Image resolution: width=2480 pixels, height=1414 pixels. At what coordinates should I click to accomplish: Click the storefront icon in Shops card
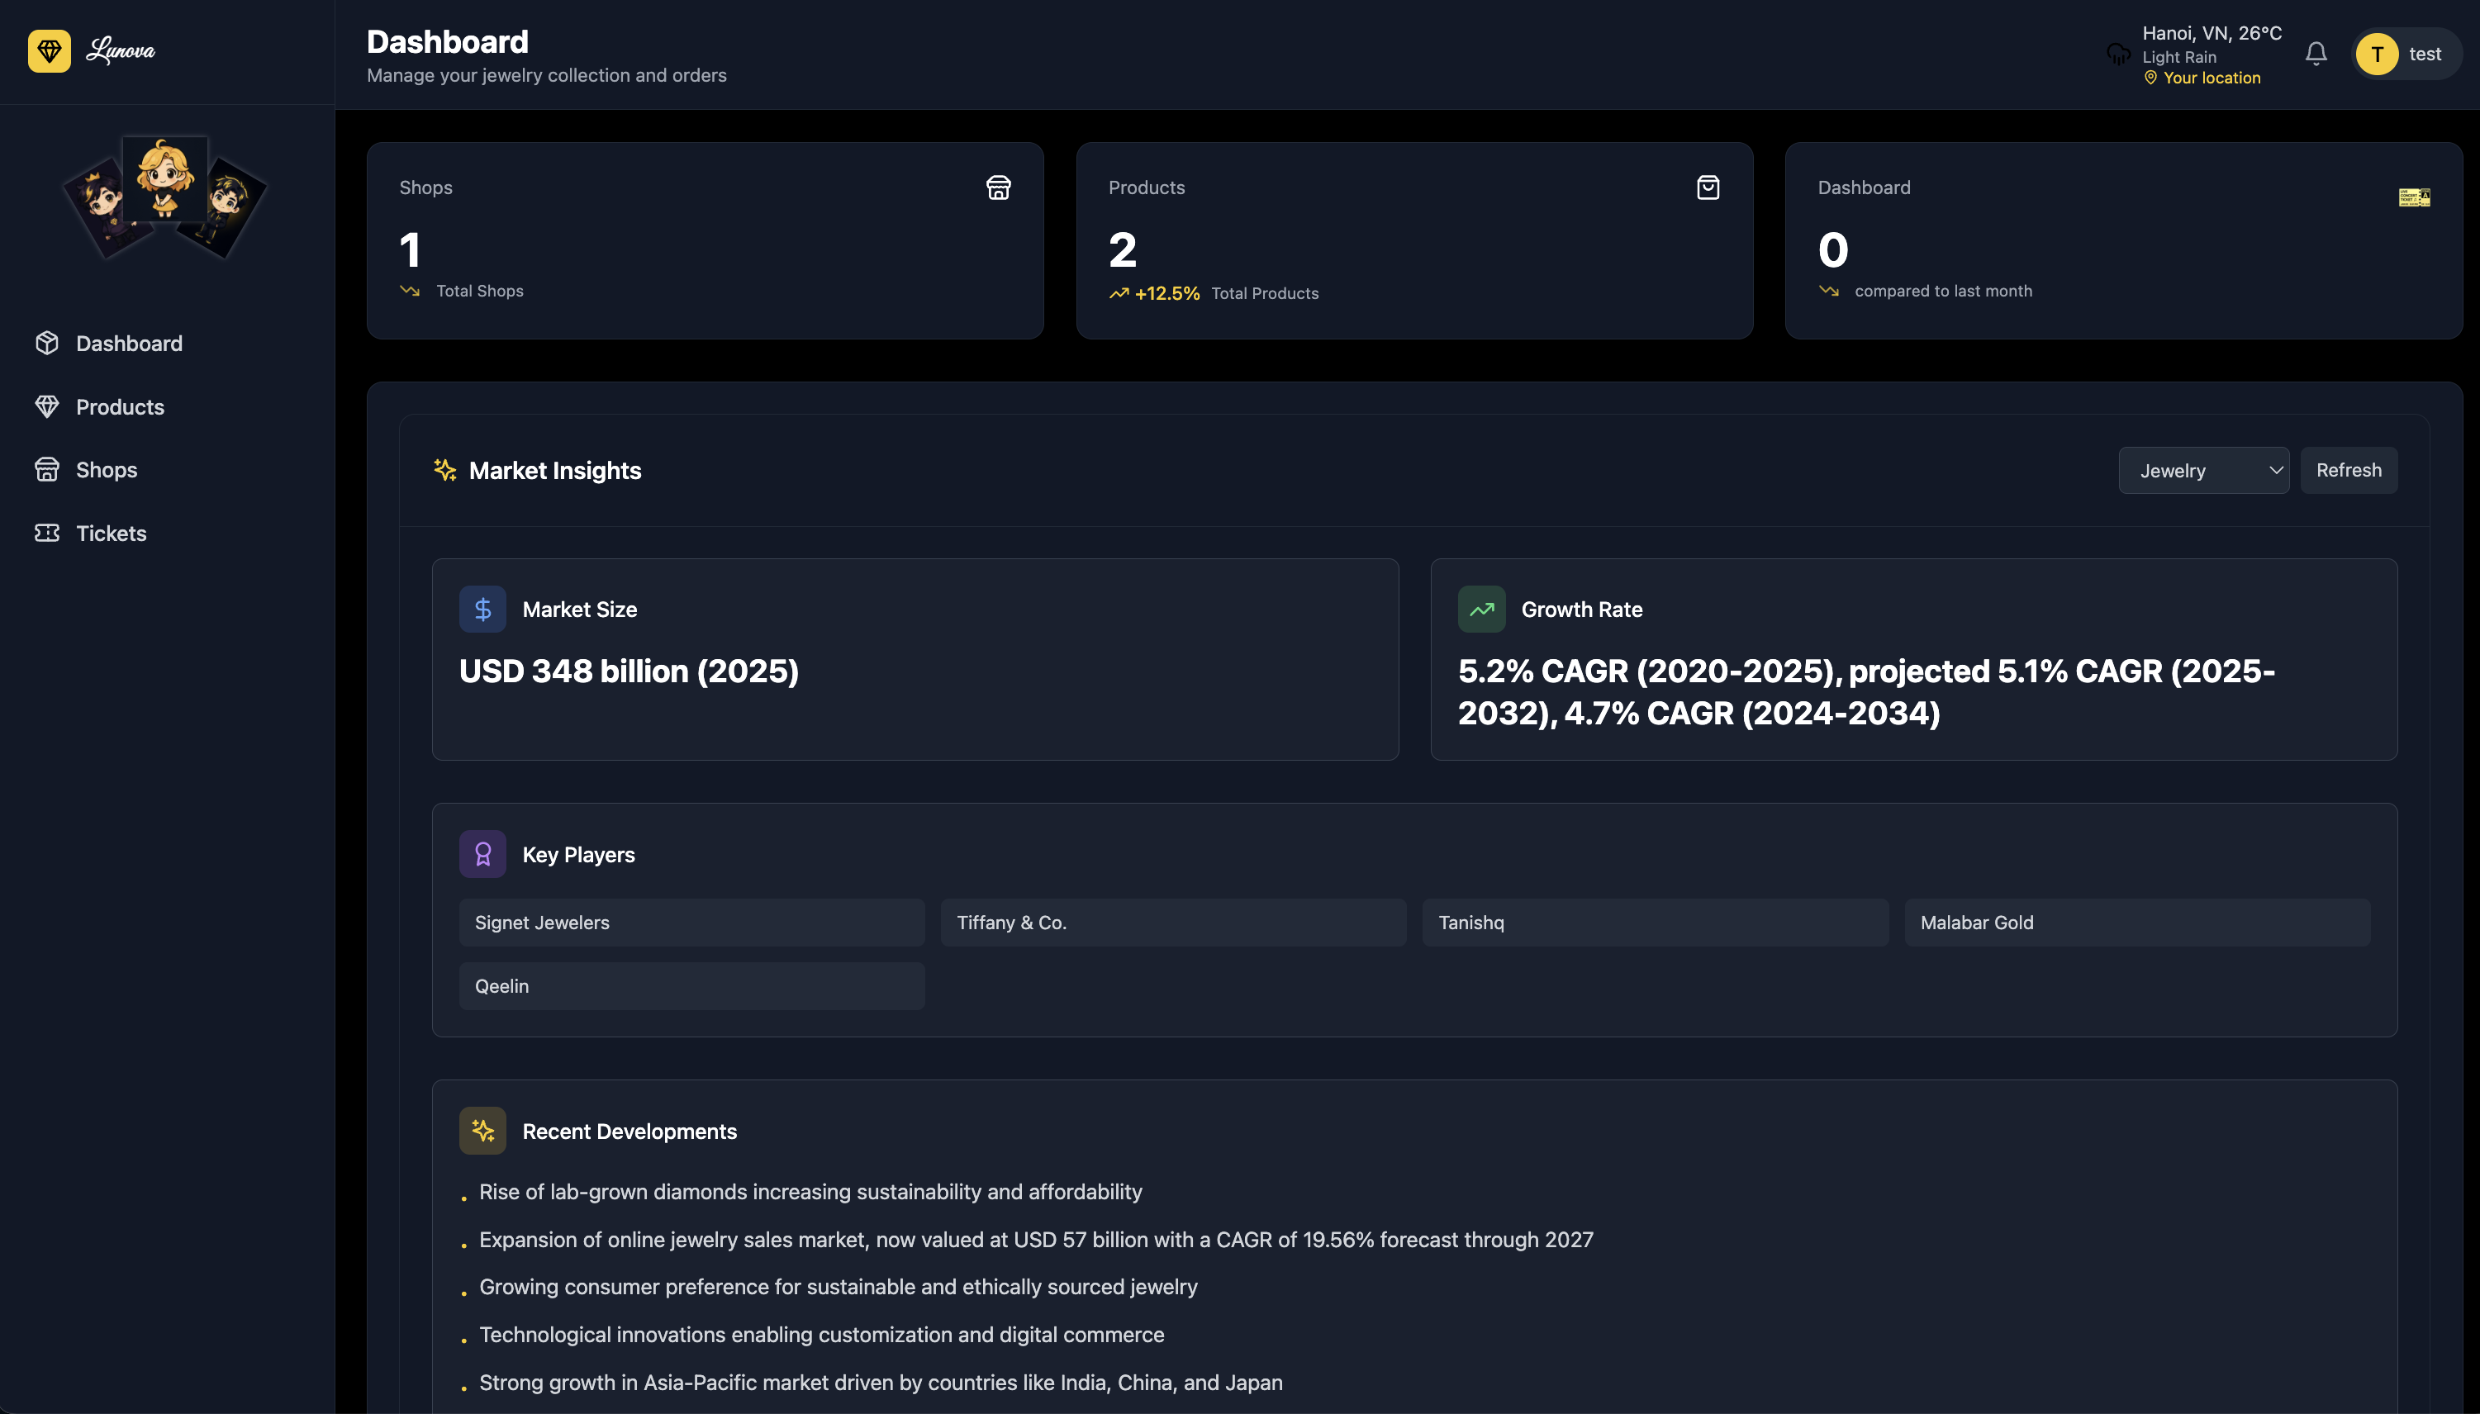click(x=998, y=187)
